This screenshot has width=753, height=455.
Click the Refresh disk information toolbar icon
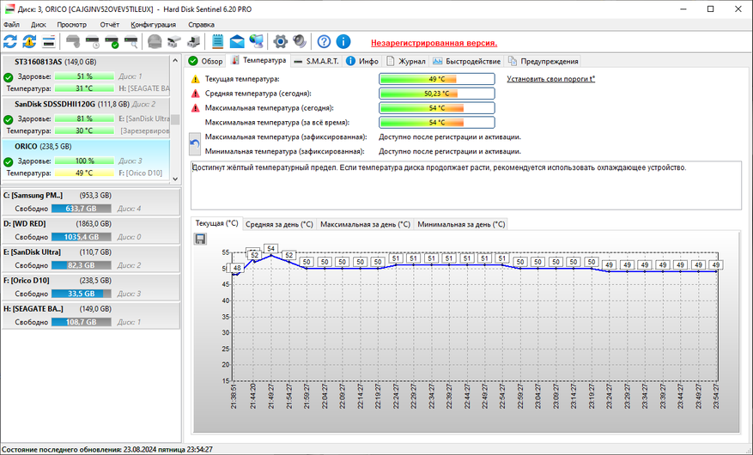10,41
